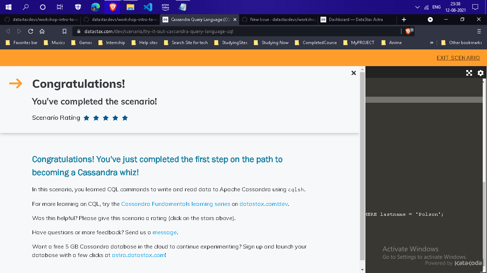The width and height of the screenshot is (487, 273).
Task: Click the bookmark flag icon in the toolbar
Action: click(x=64, y=31)
